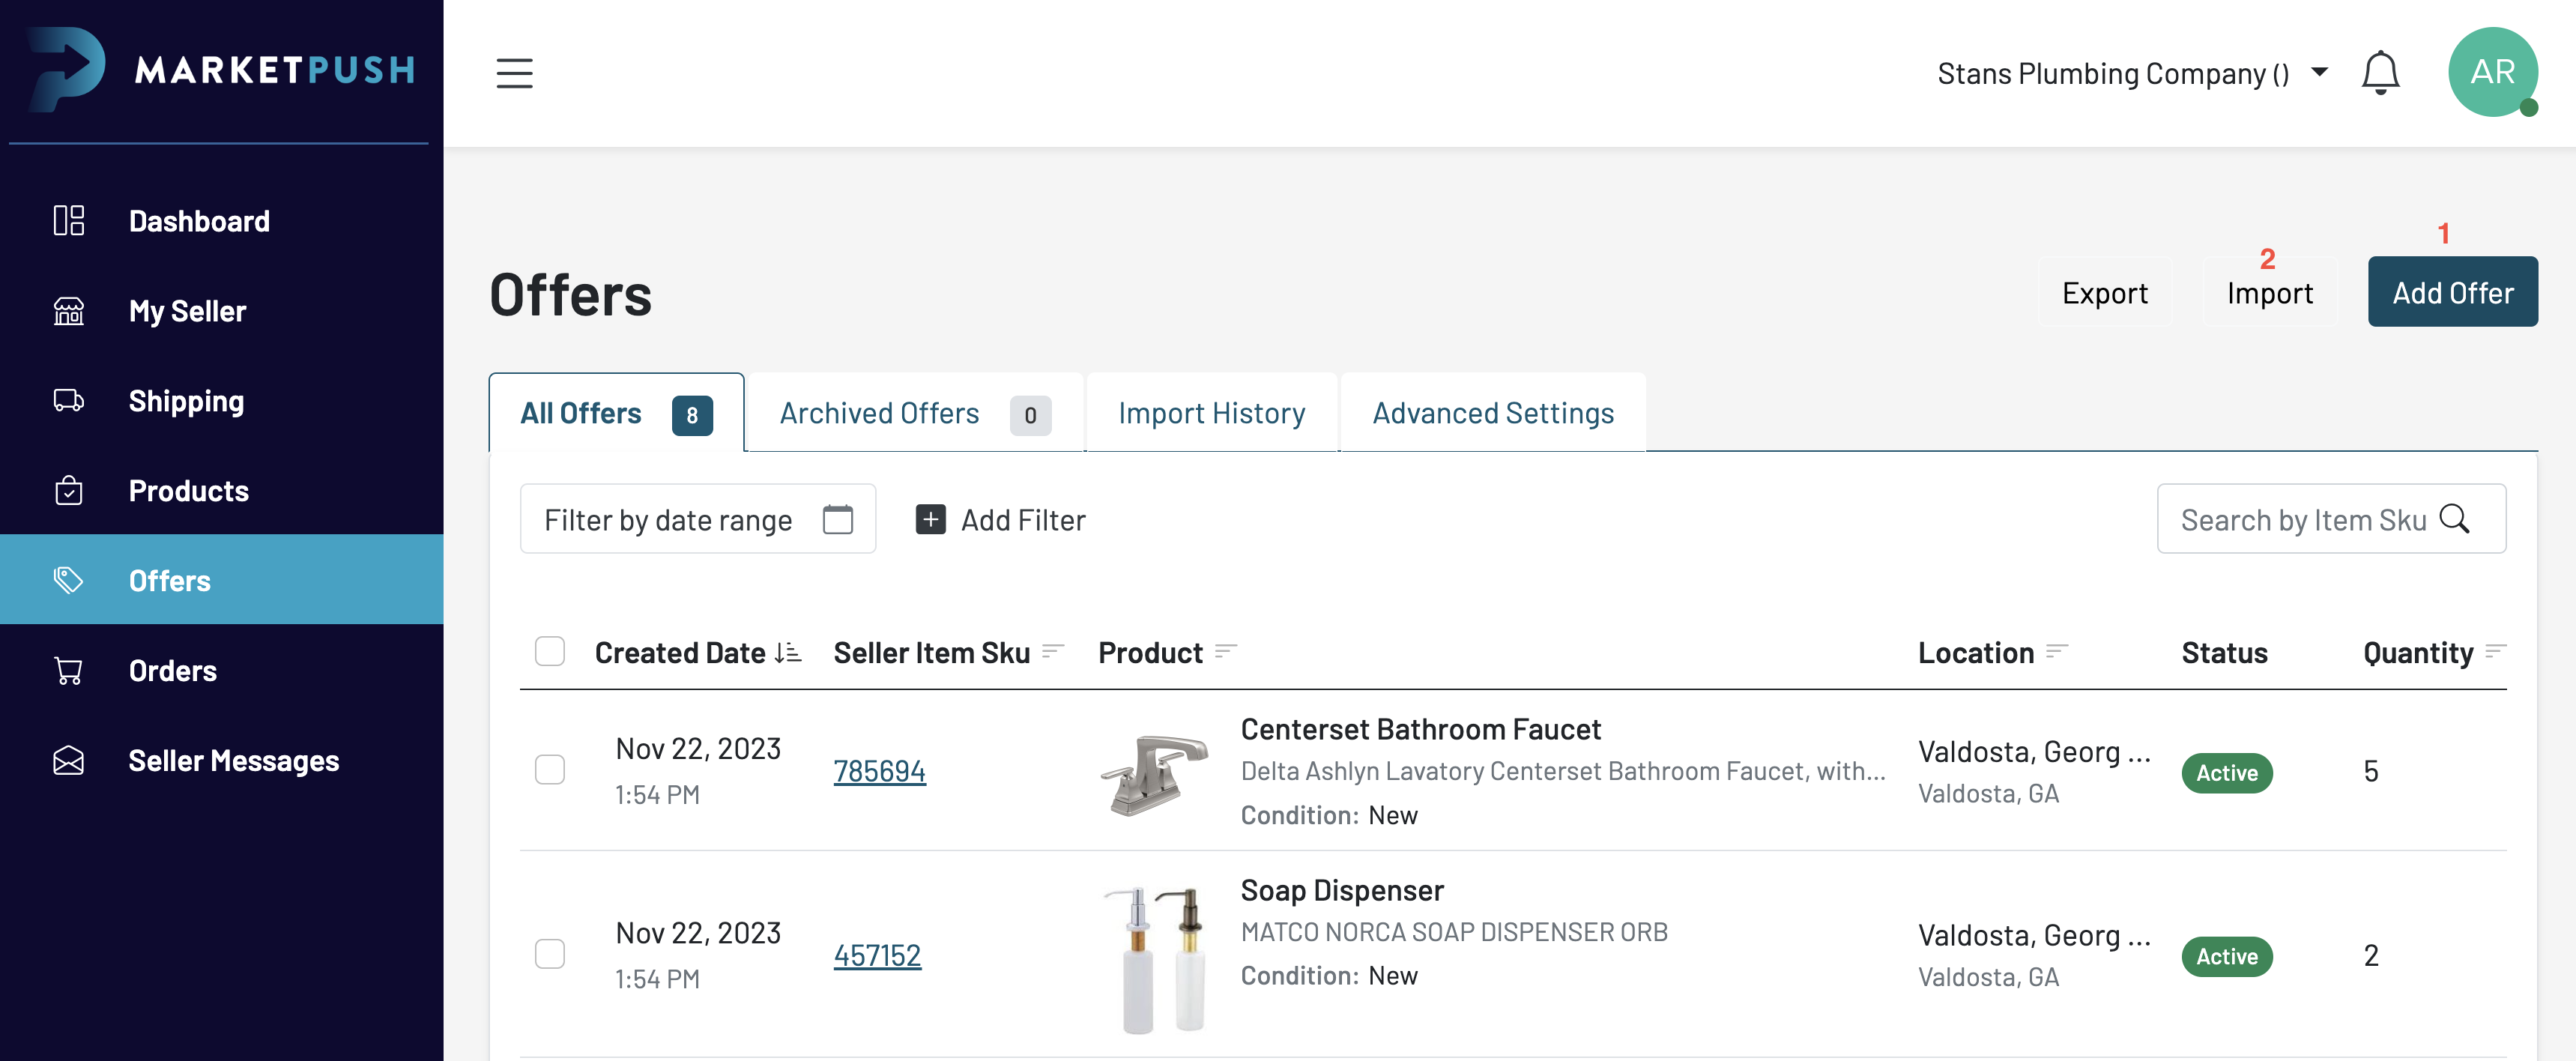Click the Shipping truck icon
This screenshot has height=1061, width=2576.
pyautogui.click(x=69, y=400)
